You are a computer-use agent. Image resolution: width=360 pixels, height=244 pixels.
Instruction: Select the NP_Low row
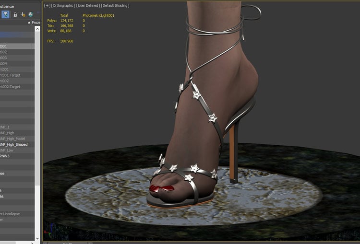(x=17, y=151)
